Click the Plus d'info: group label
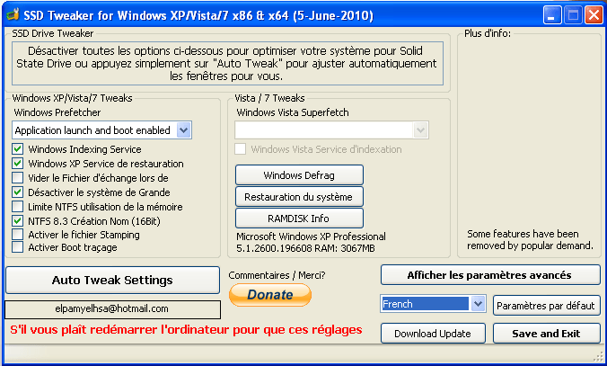Screen dimensions: 607x366 pyautogui.click(x=488, y=33)
